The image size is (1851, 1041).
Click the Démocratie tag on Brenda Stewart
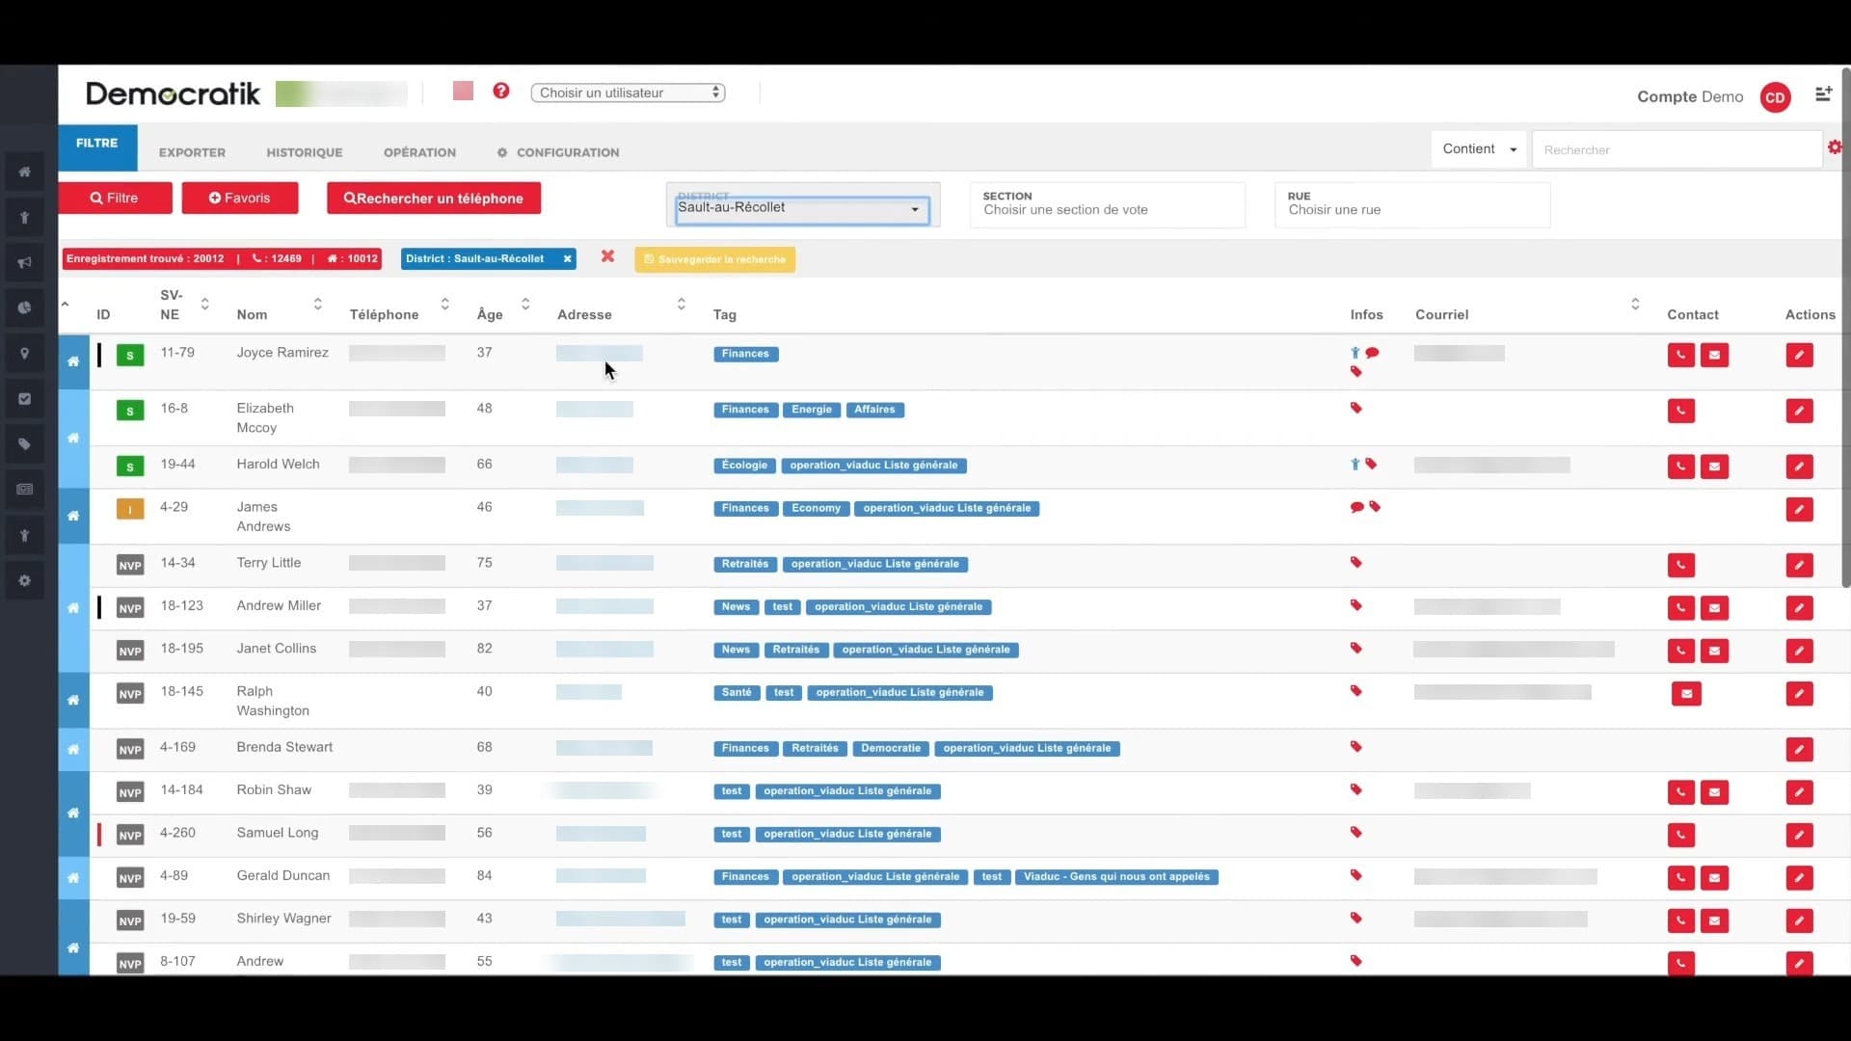891,748
